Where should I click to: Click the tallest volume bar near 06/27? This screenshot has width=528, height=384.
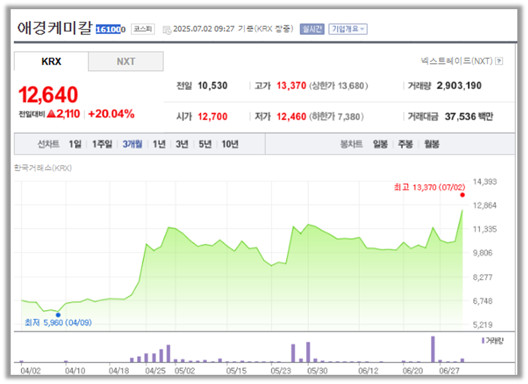(x=433, y=349)
